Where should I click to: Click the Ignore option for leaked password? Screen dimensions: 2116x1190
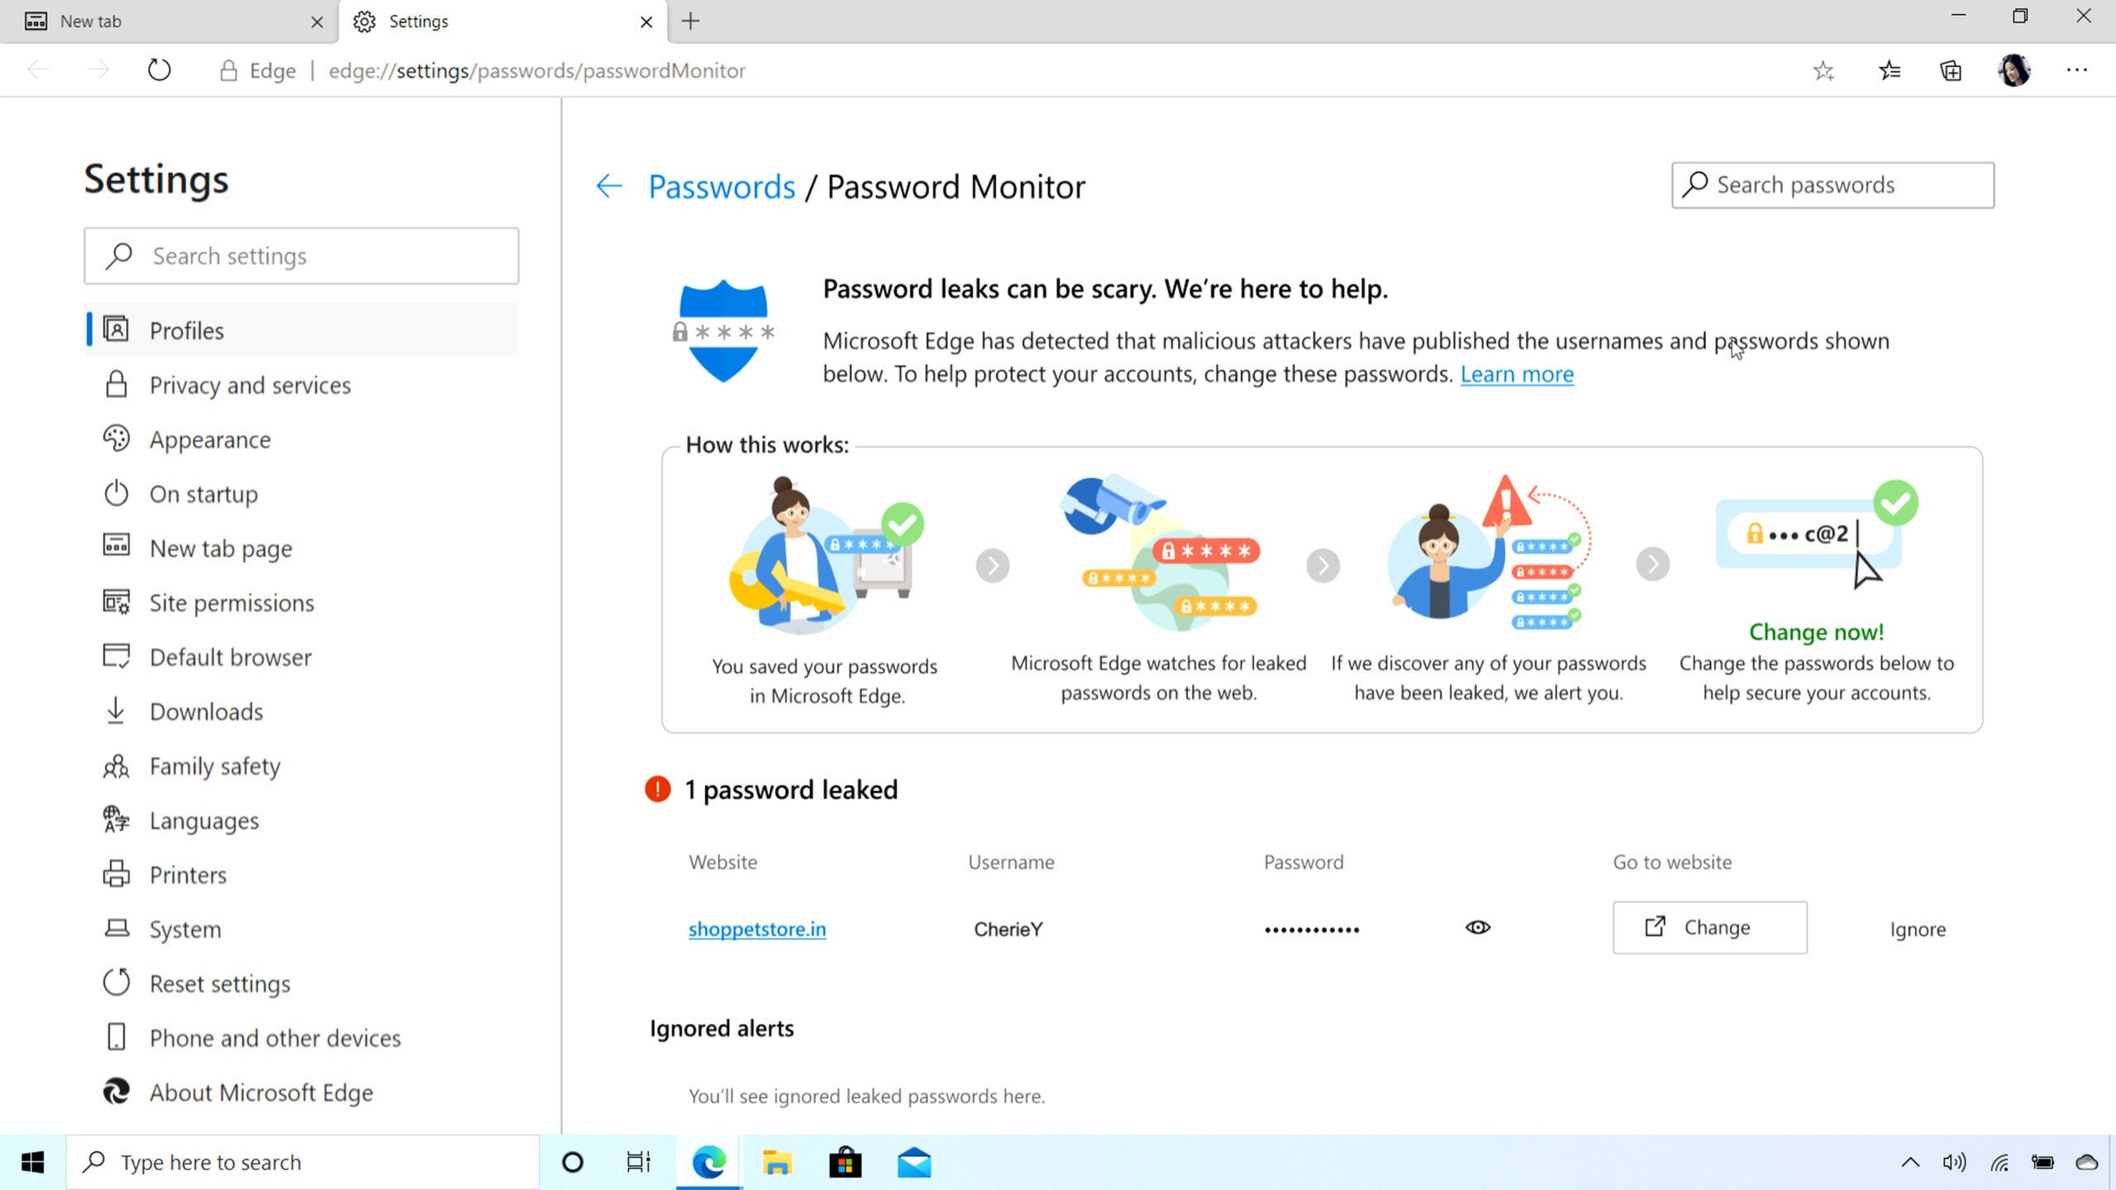(1918, 929)
